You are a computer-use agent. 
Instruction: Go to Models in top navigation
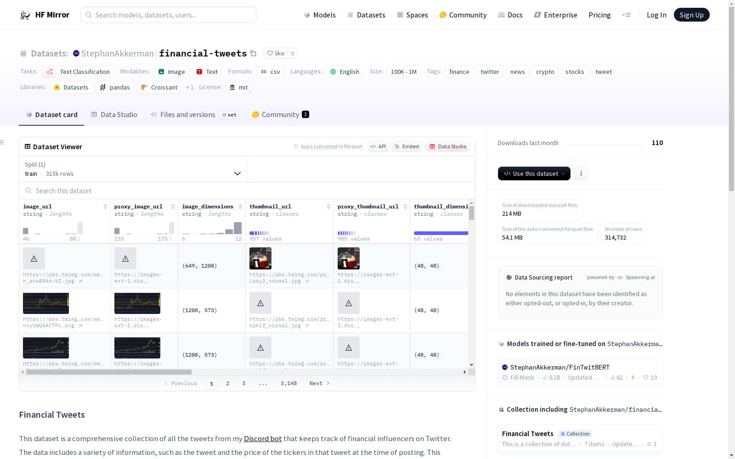pyautogui.click(x=320, y=15)
